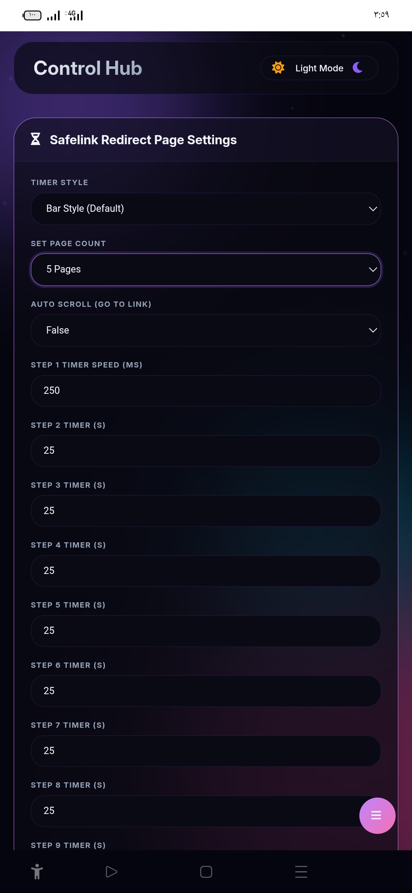This screenshot has width=412, height=893.
Task: Tap the accessibility figure icon
Action: coord(37,872)
